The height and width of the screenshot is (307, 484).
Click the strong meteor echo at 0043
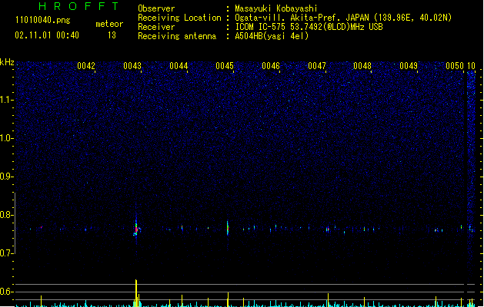pyautogui.click(x=136, y=228)
